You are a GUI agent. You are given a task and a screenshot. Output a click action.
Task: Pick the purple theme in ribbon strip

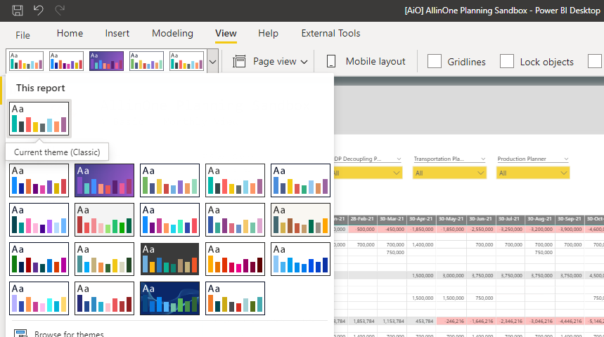point(106,61)
